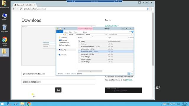Image resolution: width=189 pixels, height=106 pixels.
Task: Select the Hatler Windows Batch File
Action: [106, 41]
